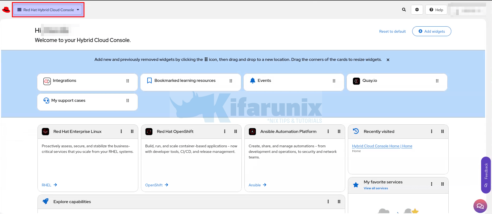
Task: Click Ansible Automation Platform drag handle
Action: pyautogui.click(x=339, y=131)
